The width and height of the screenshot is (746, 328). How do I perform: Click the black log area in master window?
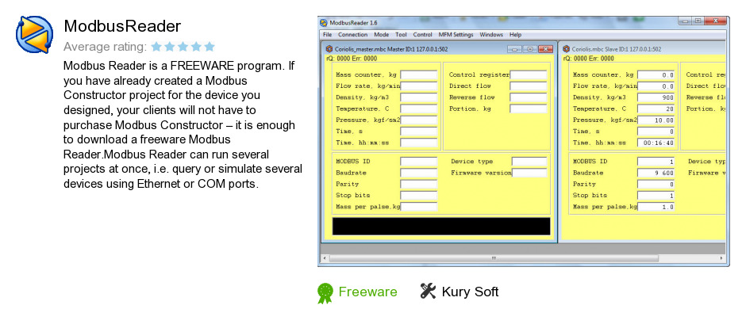pos(441,227)
